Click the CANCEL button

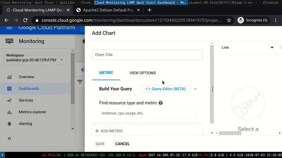tap(122, 144)
